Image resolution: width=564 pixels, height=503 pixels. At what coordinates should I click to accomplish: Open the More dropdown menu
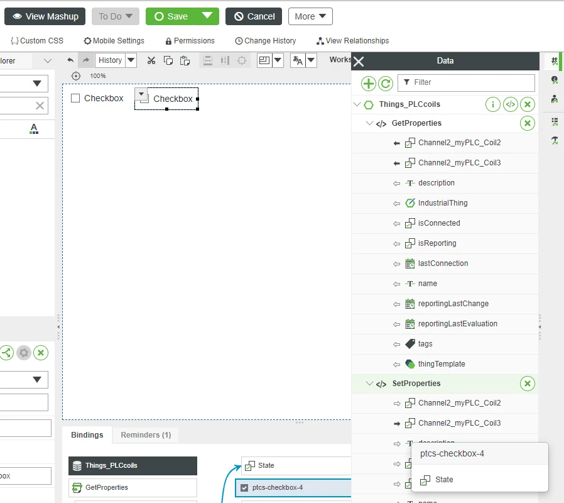click(x=310, y=16)
